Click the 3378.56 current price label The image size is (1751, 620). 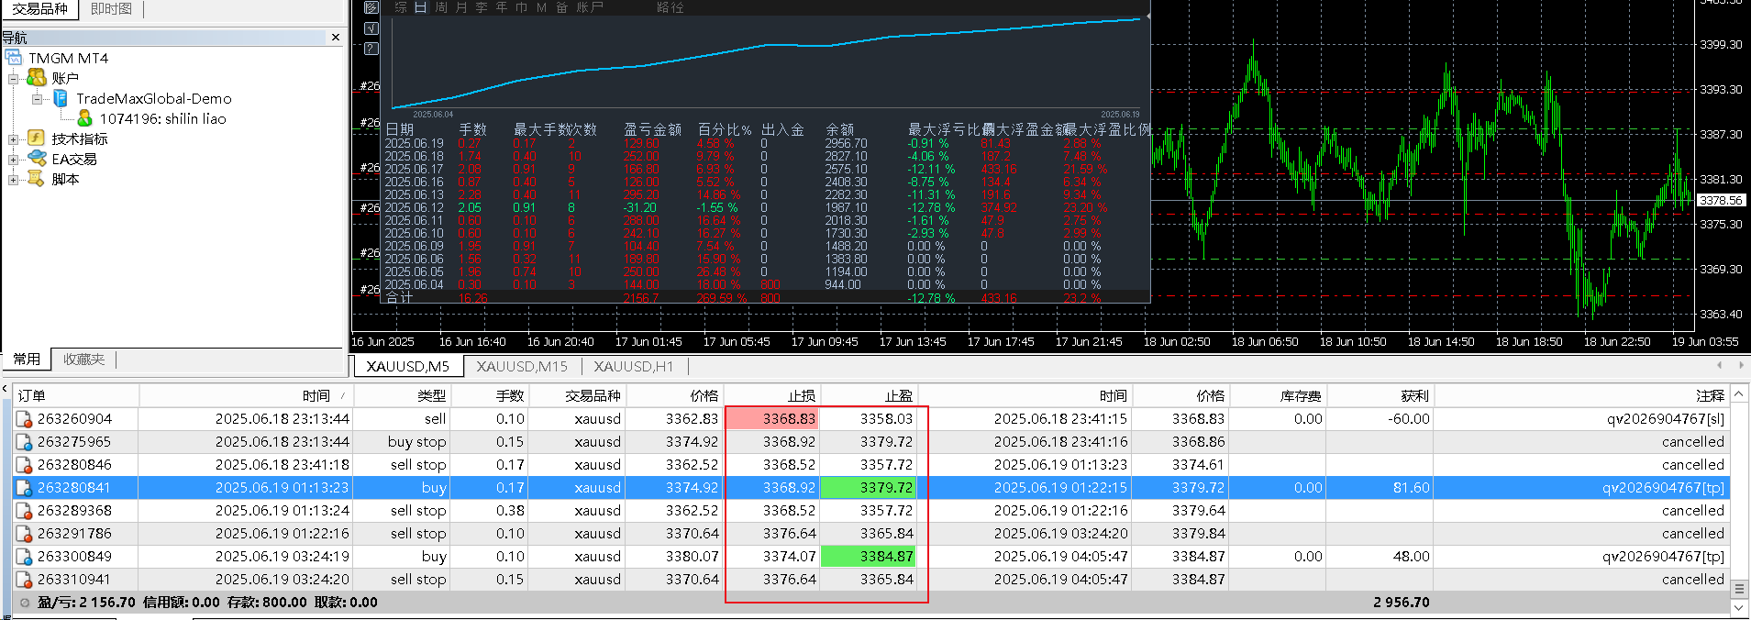click(1721, 200)
